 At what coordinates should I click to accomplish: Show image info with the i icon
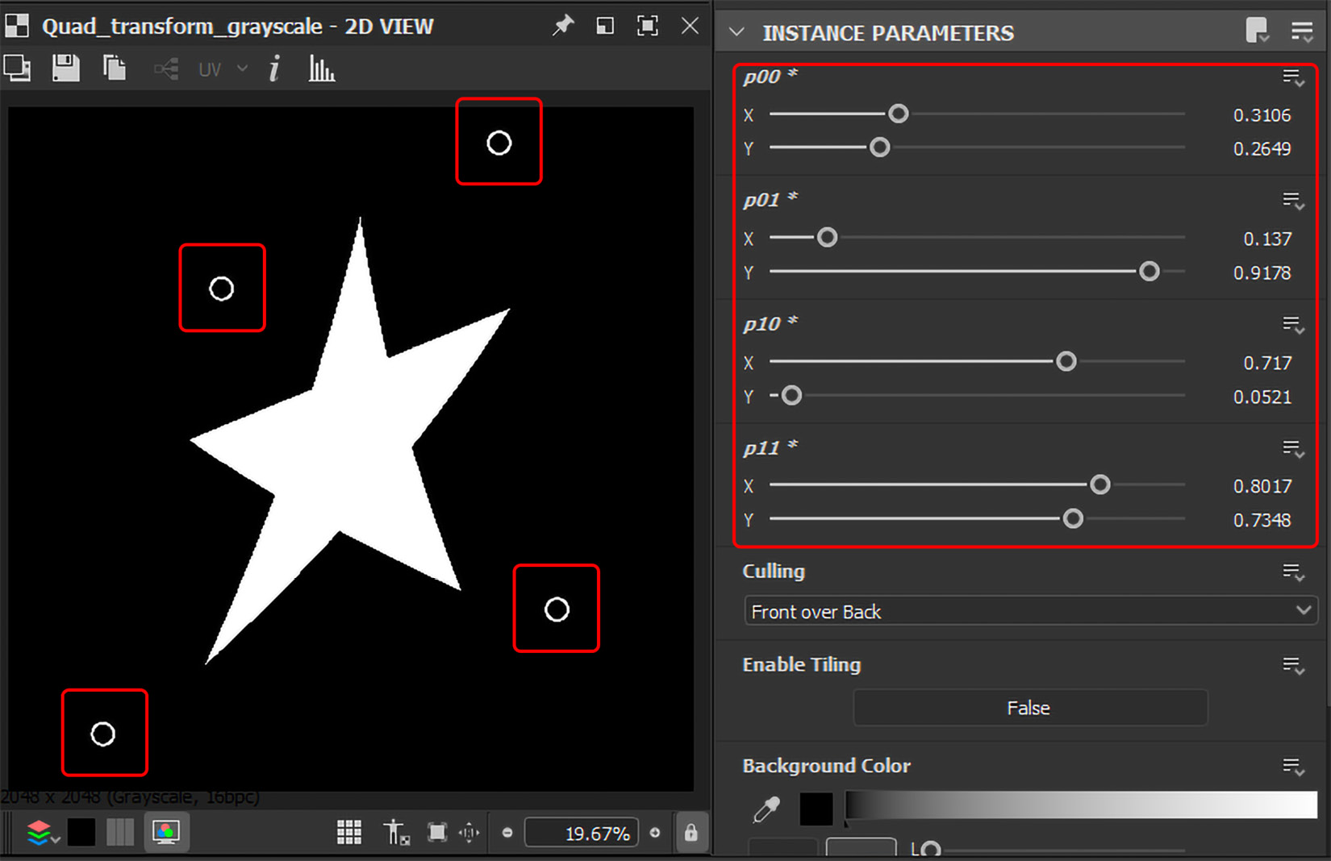click(274, 69)
